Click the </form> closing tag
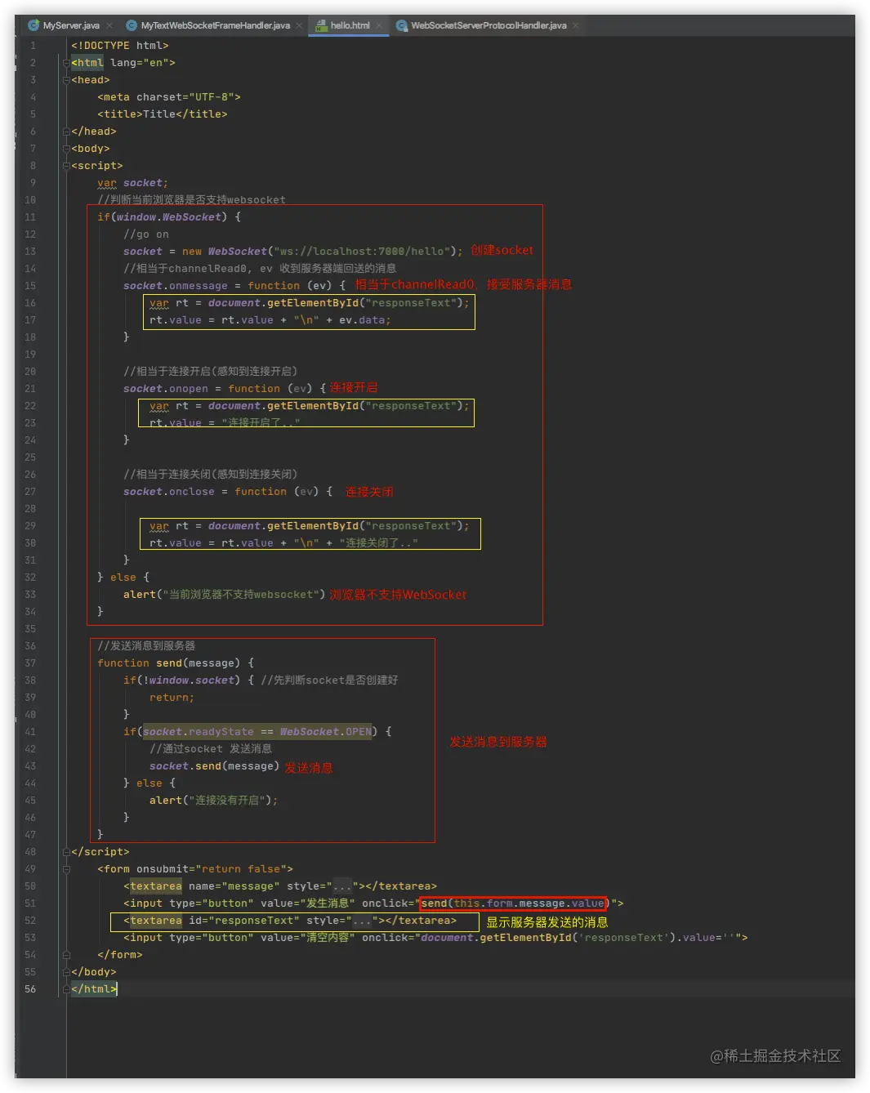Screen dimensions: 870x1093 pos(120,955)
